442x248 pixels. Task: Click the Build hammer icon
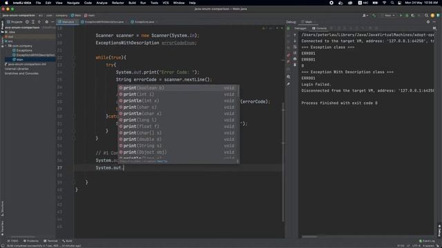(x=374, y=15)
